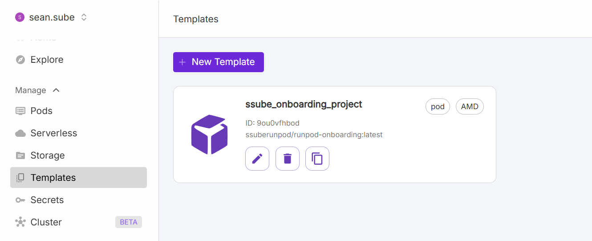Click the sean.sube purple avatar circle
592x241 pixels.
coord(20,17)
